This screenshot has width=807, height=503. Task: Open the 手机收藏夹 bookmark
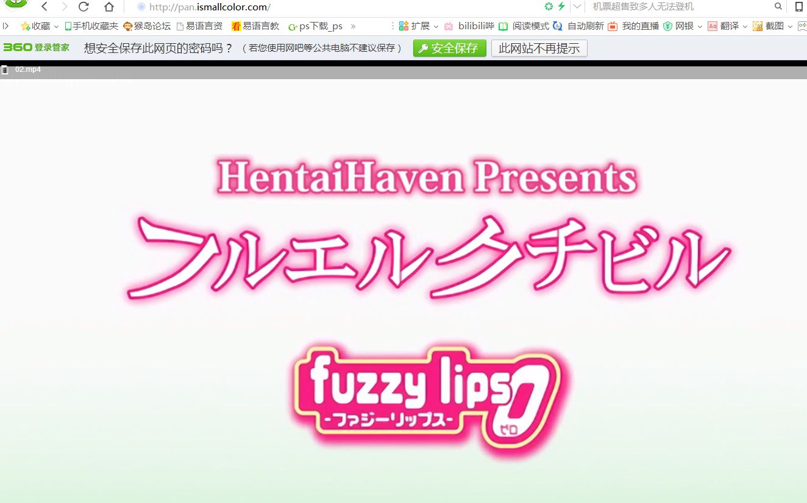point(91,26)
